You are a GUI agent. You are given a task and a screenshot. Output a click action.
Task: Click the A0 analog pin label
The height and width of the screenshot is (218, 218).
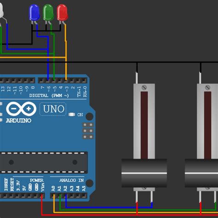53,189
